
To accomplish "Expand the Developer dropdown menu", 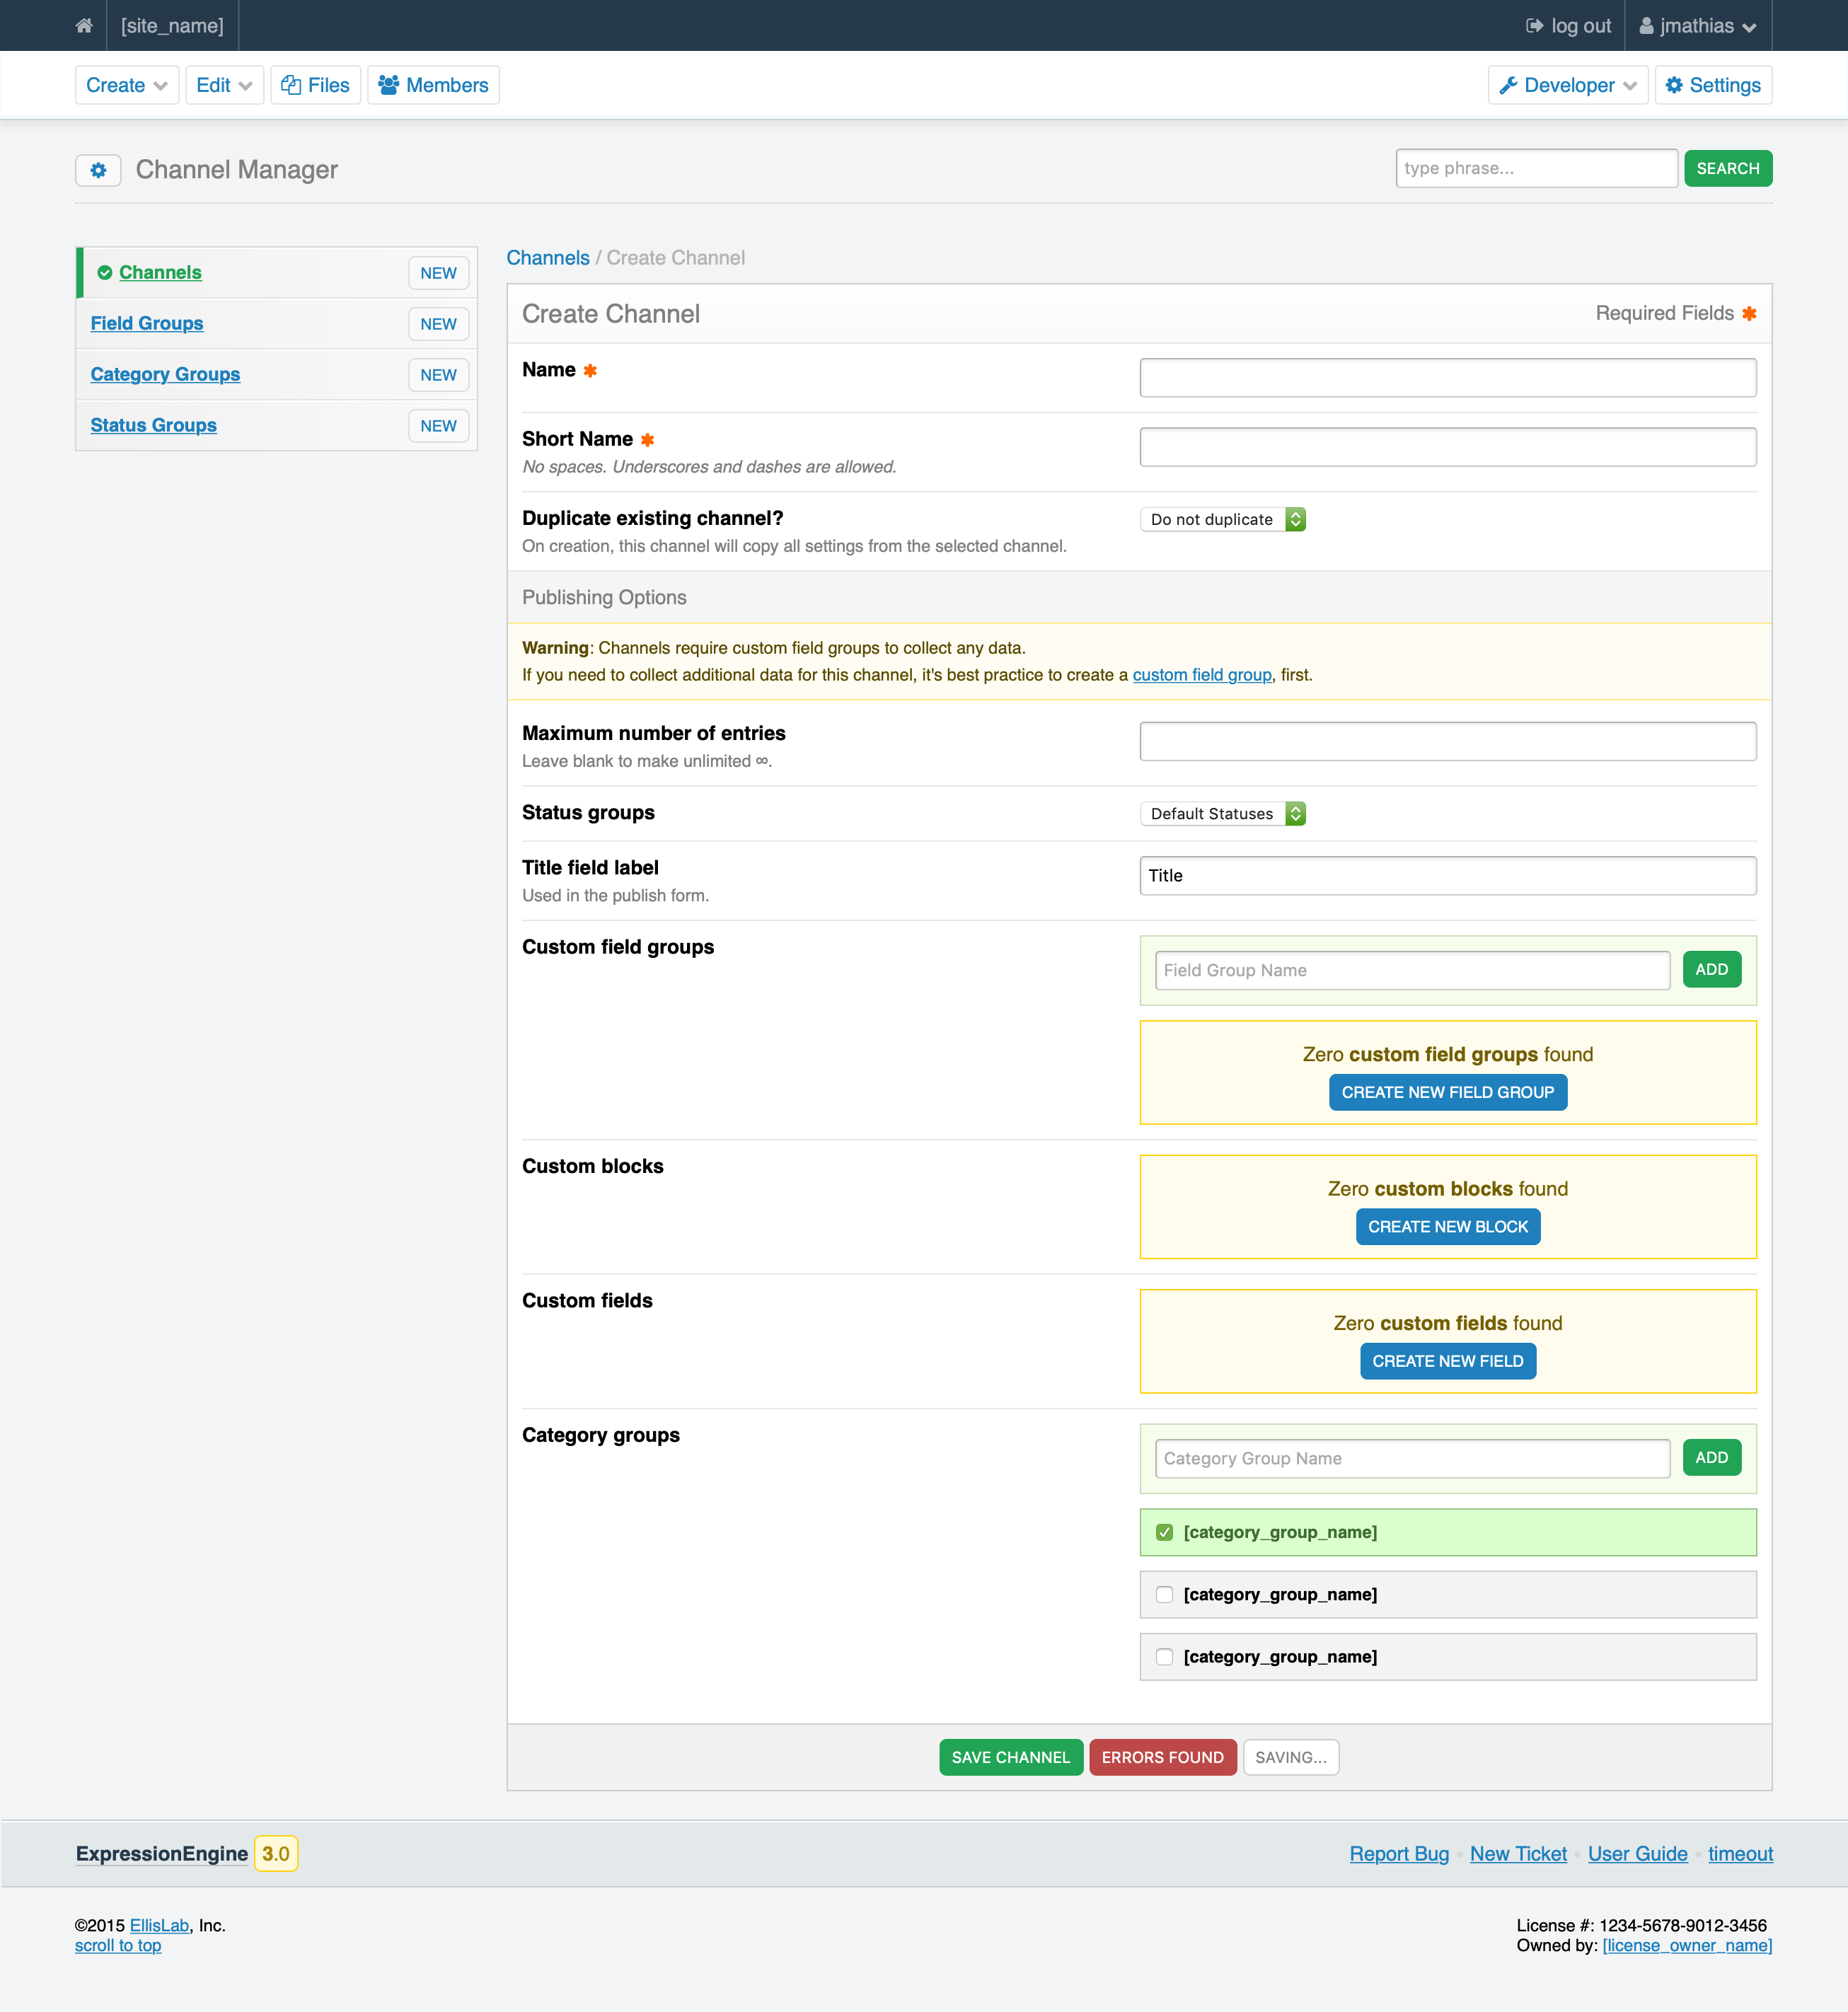I will (1567, 85).
